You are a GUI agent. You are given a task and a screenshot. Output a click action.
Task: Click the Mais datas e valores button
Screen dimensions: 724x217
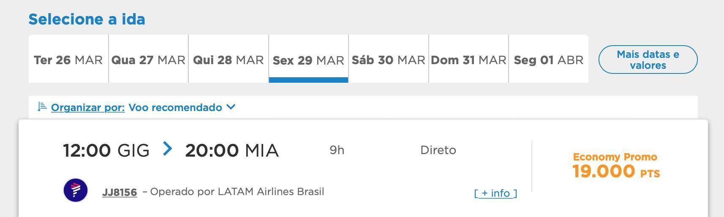[x=648, y=60]
